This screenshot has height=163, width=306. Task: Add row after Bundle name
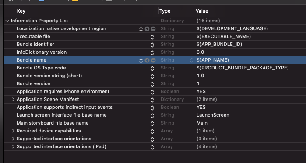click(147, 60)
